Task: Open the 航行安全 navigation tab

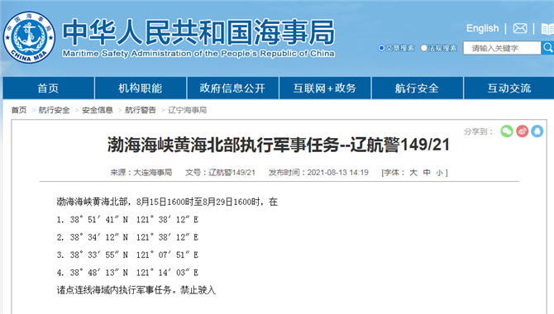Action: click(417, 88)
